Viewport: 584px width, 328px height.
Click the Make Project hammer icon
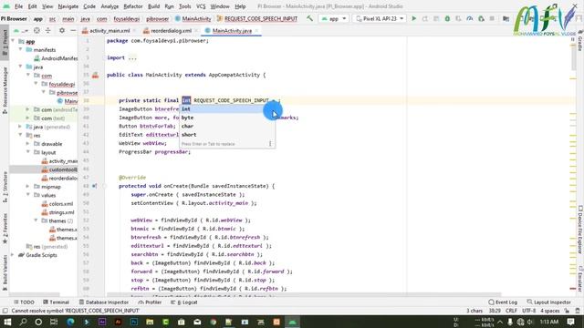pyautogui.click(x=310, y=18)
